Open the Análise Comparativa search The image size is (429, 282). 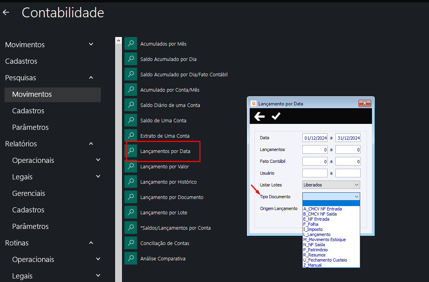pos(163,258)
